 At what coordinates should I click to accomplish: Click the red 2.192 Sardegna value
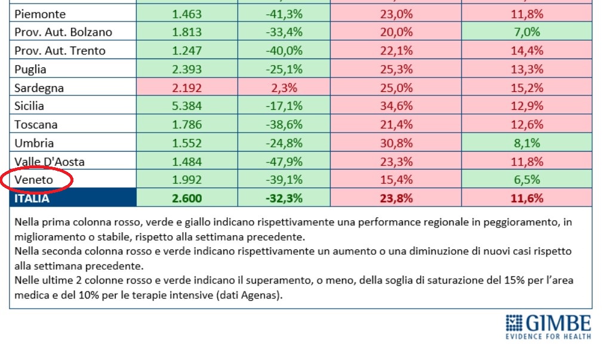(187, 88)
